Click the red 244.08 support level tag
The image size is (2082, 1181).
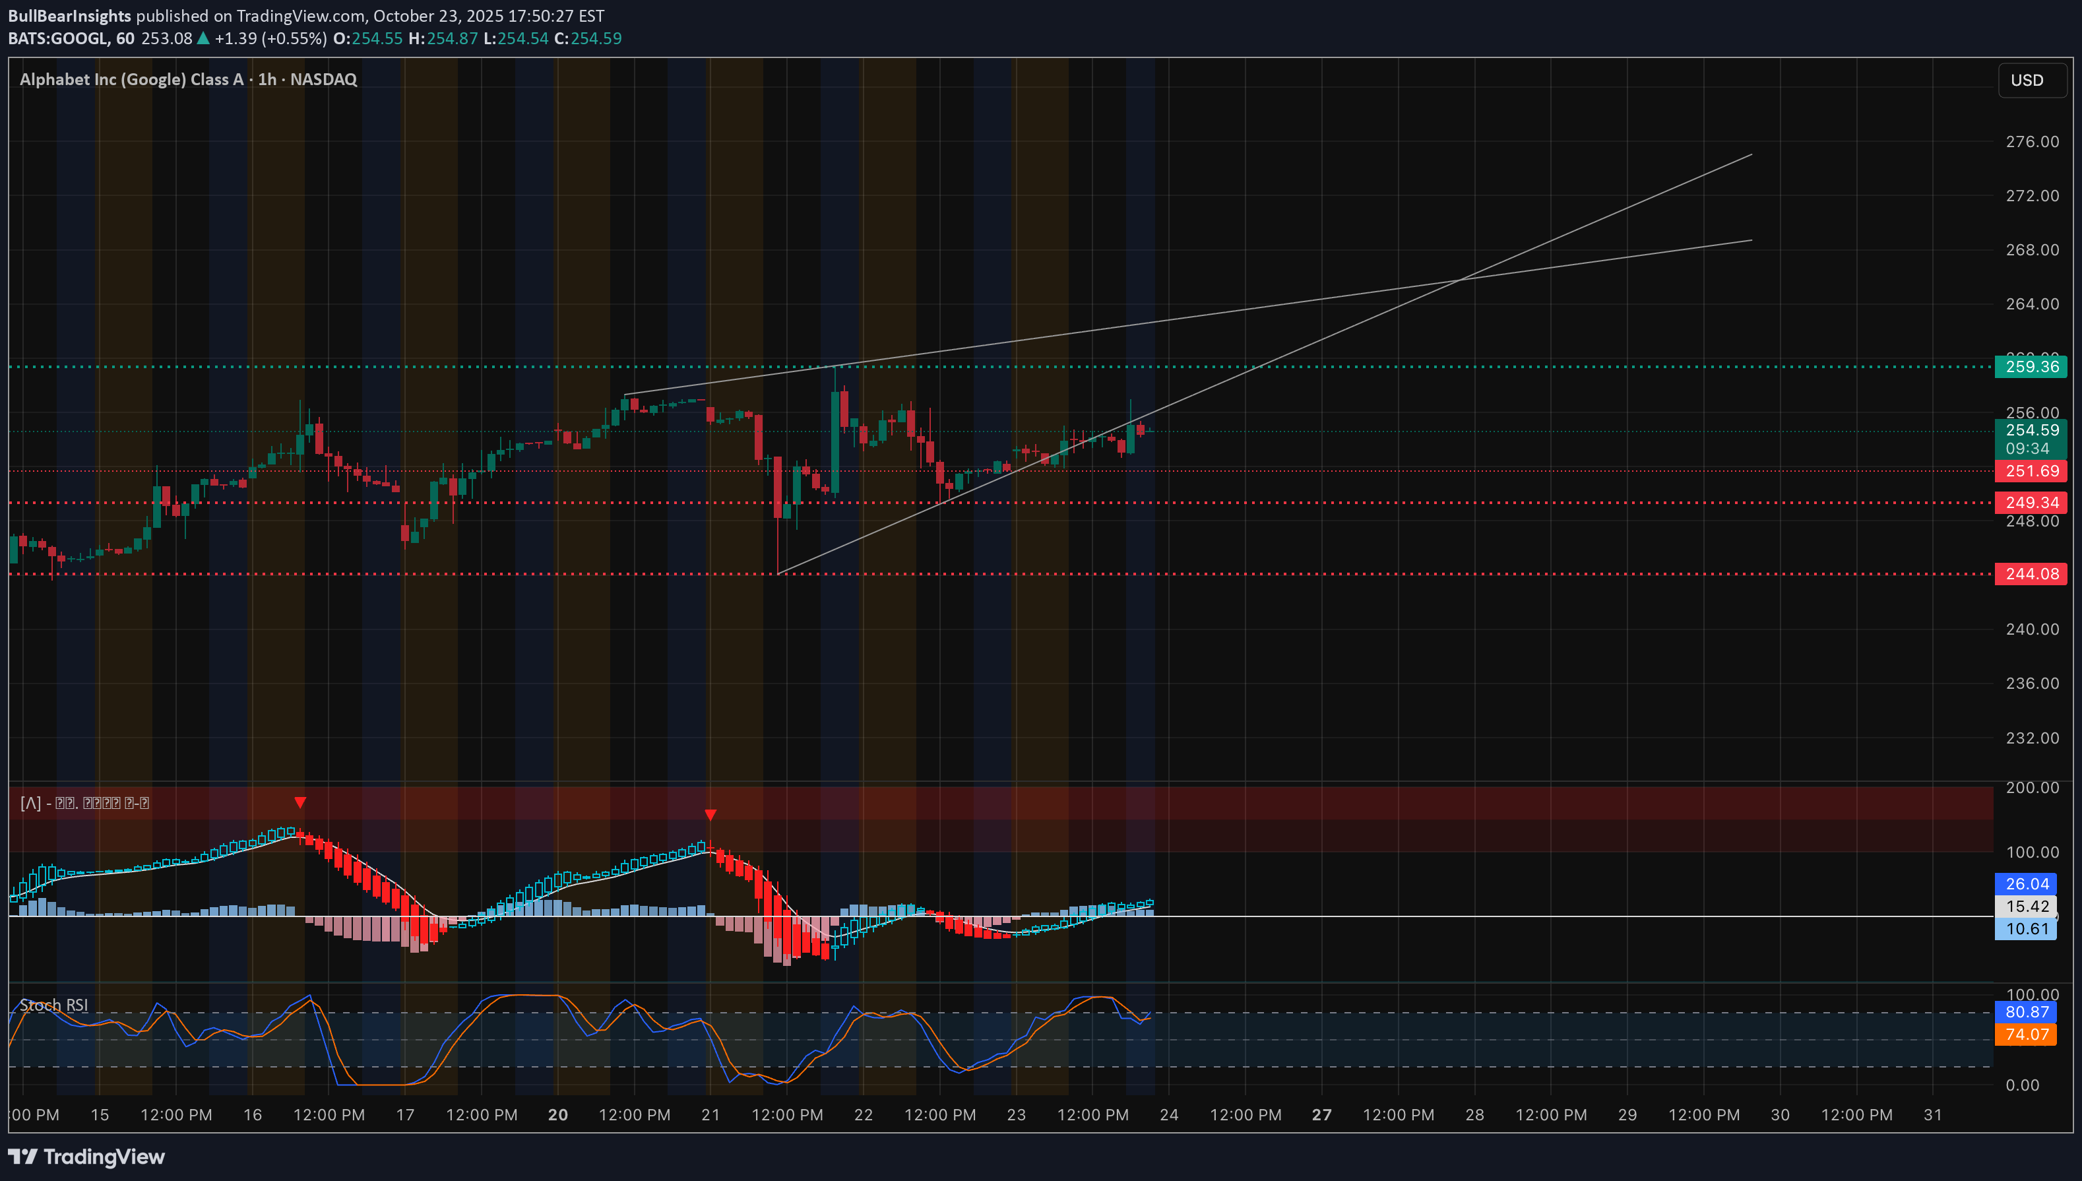pyautogui.click(x=2030, y=574)
